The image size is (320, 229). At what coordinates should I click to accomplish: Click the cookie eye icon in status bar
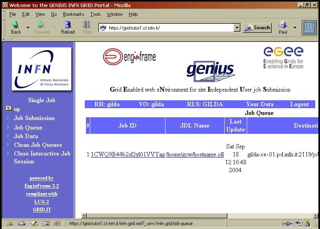299,223
